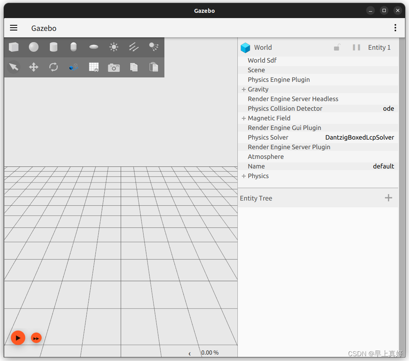Activate the translate mode tool
The width and height of the screenshot is (409, 361).
coord(34,67)
